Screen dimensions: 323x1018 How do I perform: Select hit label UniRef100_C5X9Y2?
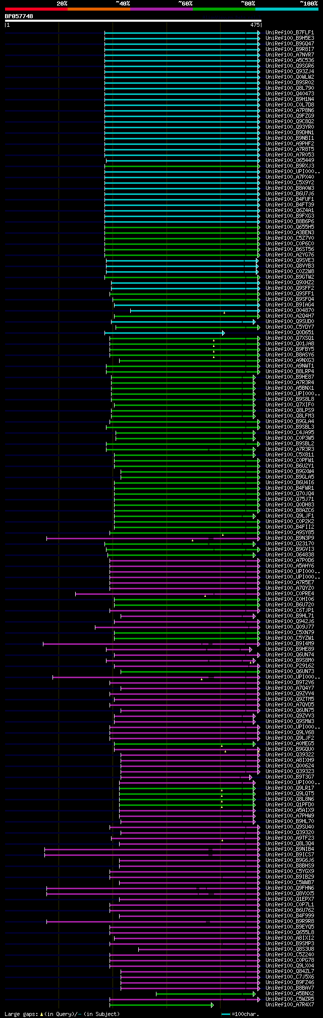[290, 182]
